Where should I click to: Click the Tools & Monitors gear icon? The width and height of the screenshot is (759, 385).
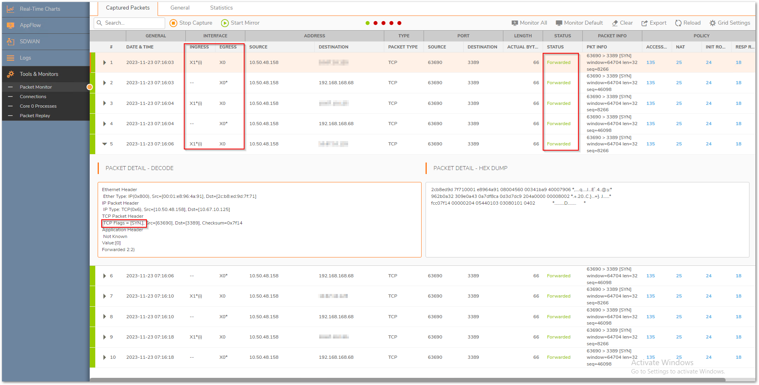click(11, 74)
